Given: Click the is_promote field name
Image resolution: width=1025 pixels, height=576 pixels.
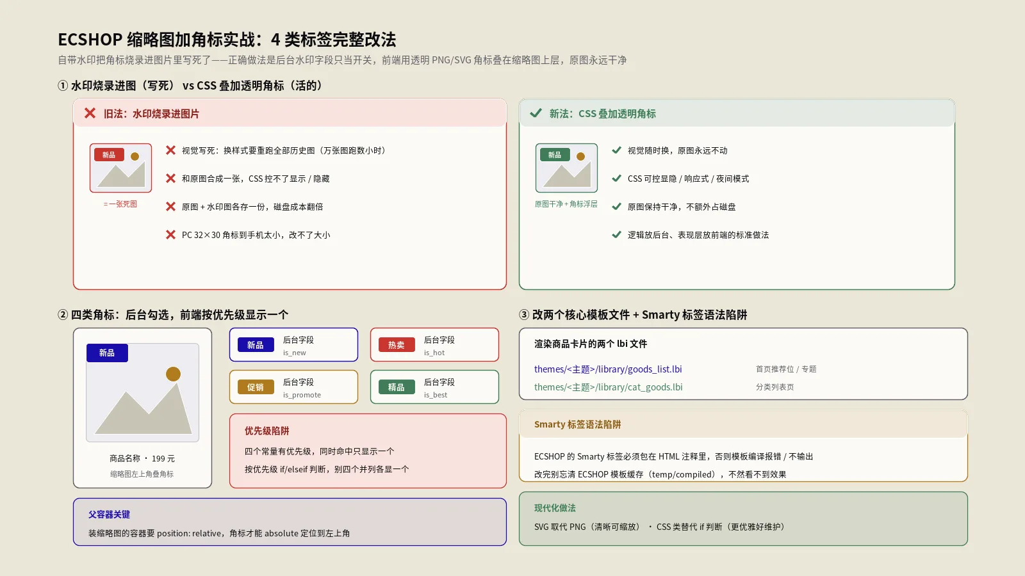Looking at the screenshot, I should (302, 395).
